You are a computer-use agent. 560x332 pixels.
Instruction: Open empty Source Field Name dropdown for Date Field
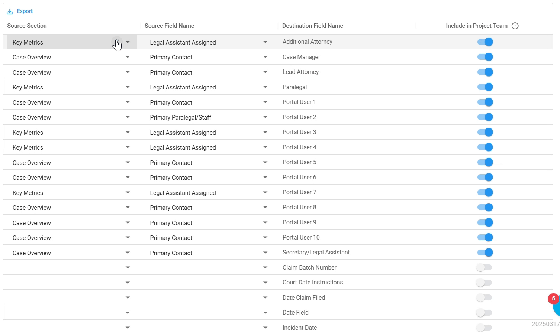(265, 313)
